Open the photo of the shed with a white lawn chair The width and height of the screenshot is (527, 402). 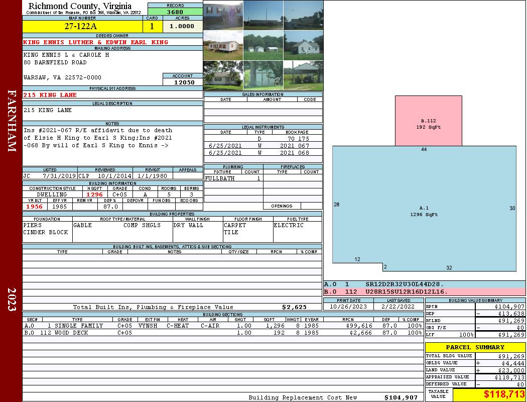(263, 75)
